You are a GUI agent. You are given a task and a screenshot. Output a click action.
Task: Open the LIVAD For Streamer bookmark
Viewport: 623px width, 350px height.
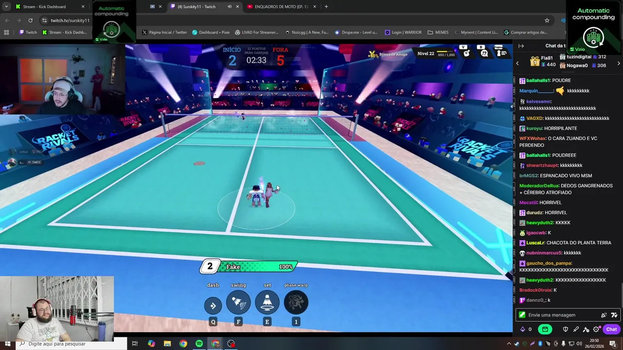pyautogui.click(x=257, y=33)
